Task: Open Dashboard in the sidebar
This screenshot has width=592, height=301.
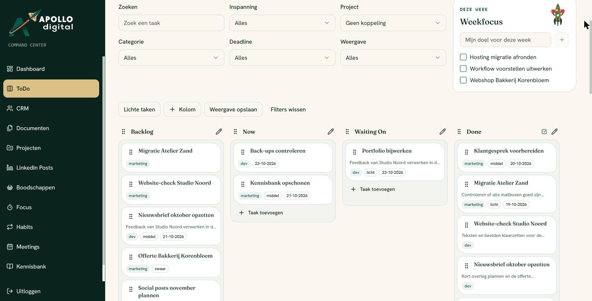Action: click(x=51, y=69)
